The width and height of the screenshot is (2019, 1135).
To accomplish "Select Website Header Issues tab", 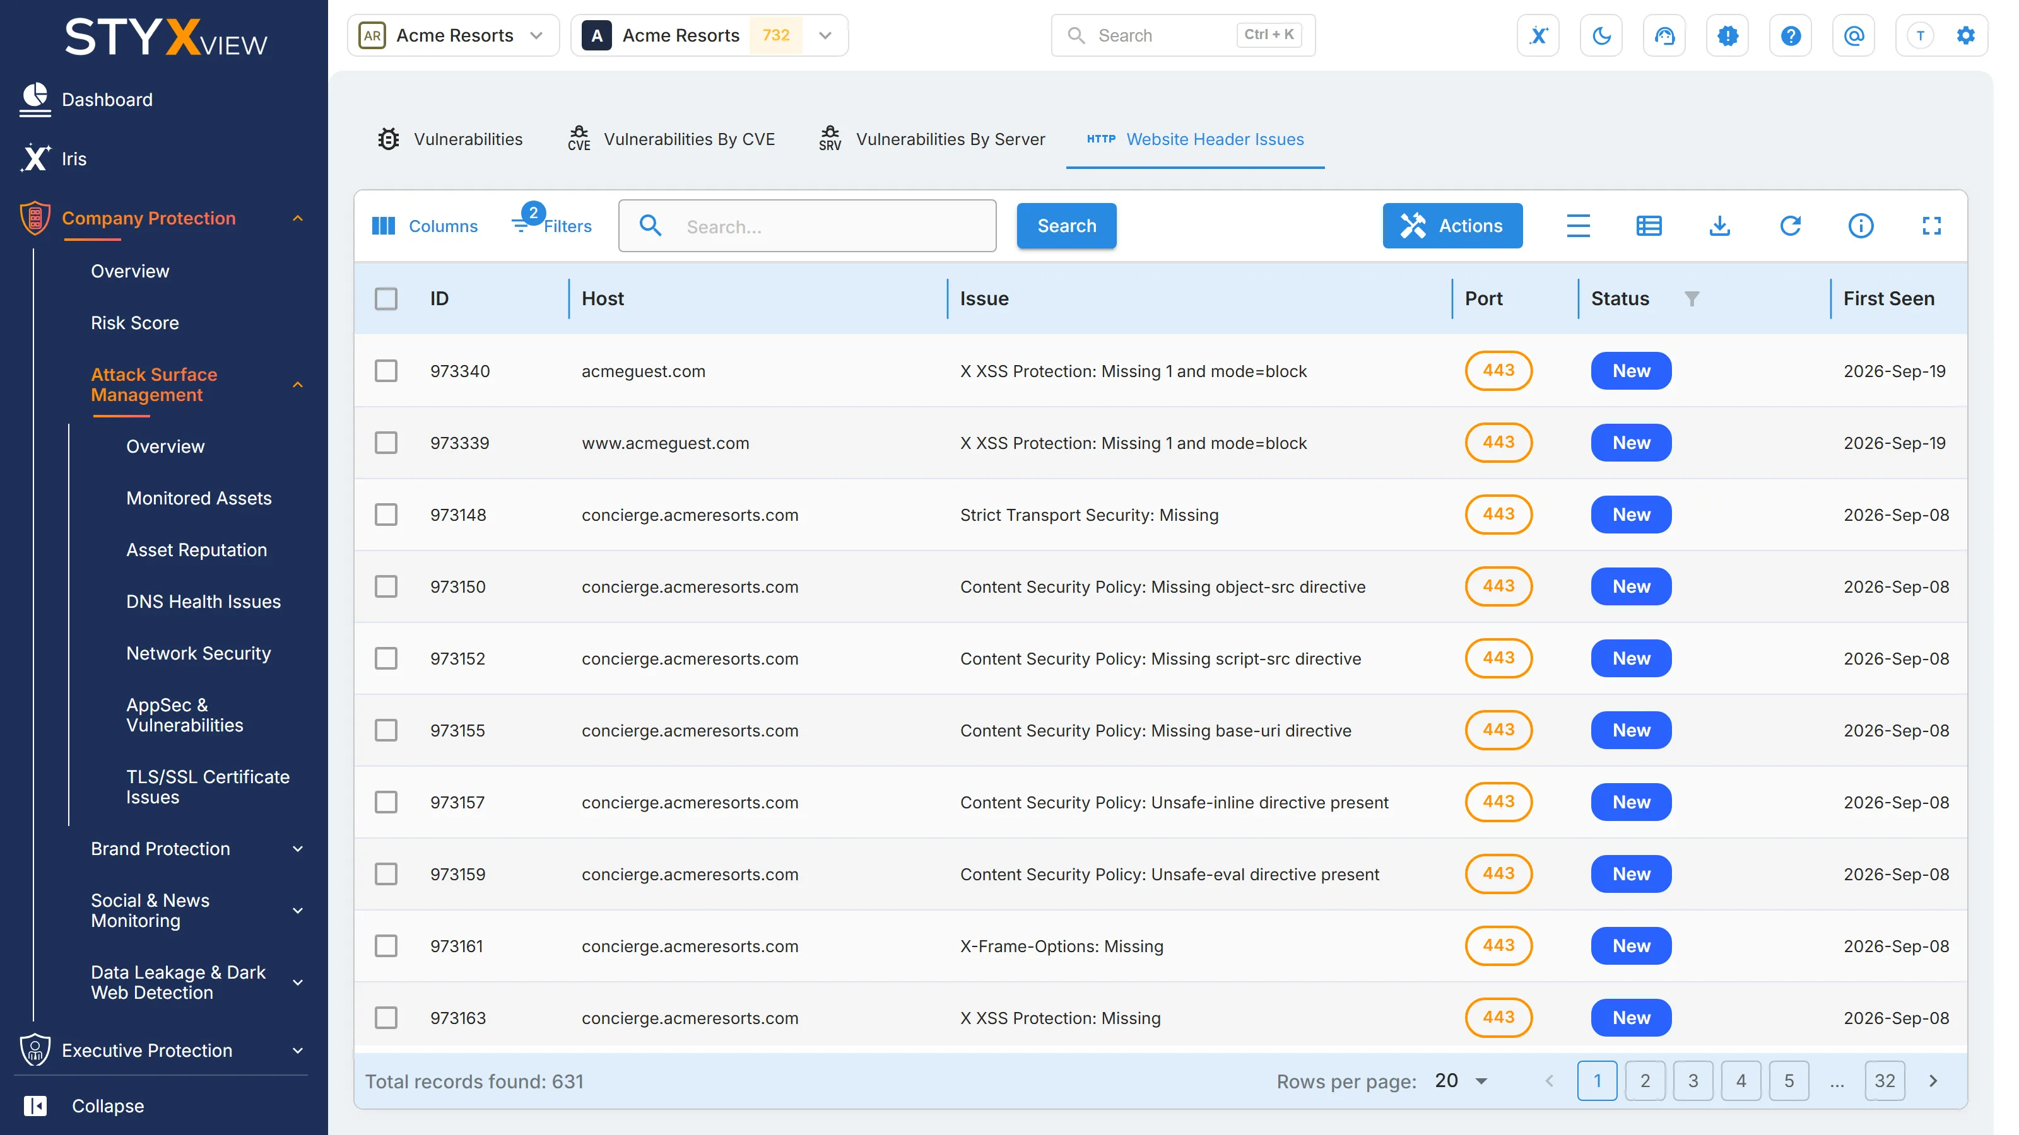I will pyautogui.click(x=1195, y=139).
